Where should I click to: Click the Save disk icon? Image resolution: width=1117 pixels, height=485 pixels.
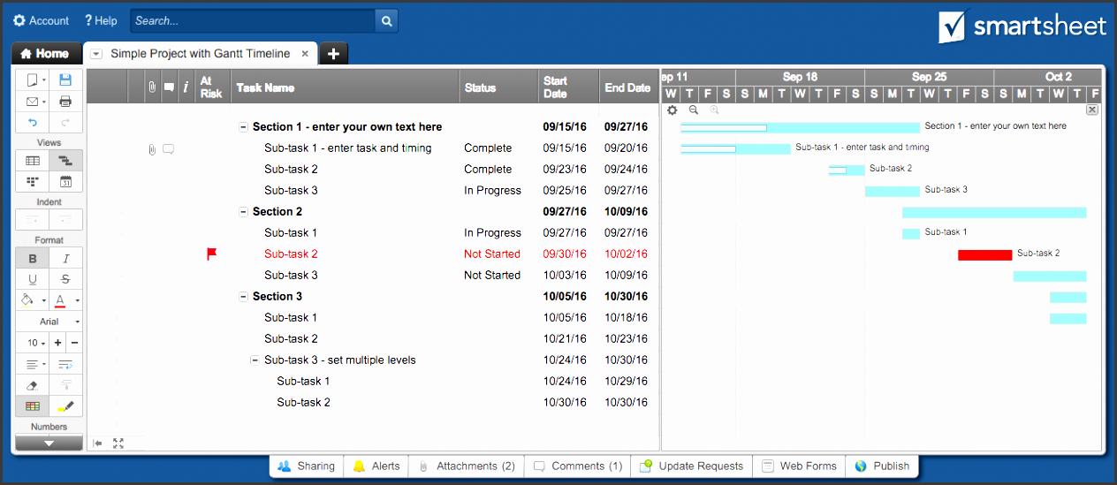(65, 80)
